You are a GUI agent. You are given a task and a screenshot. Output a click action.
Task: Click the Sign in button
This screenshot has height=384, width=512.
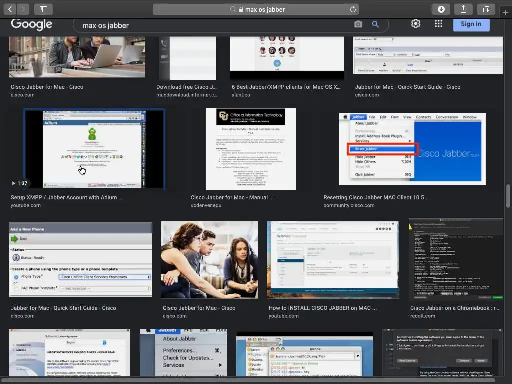pos(471,24)
